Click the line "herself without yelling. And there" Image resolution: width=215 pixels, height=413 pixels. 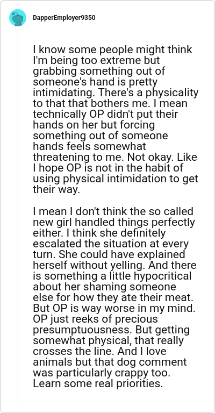[114, 266]
